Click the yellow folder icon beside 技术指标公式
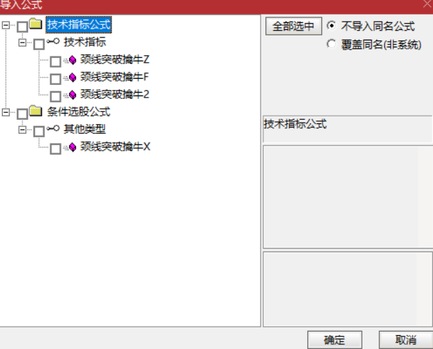Image resolution: width=433 pixels, height=349 pixels. click(36, 24)
